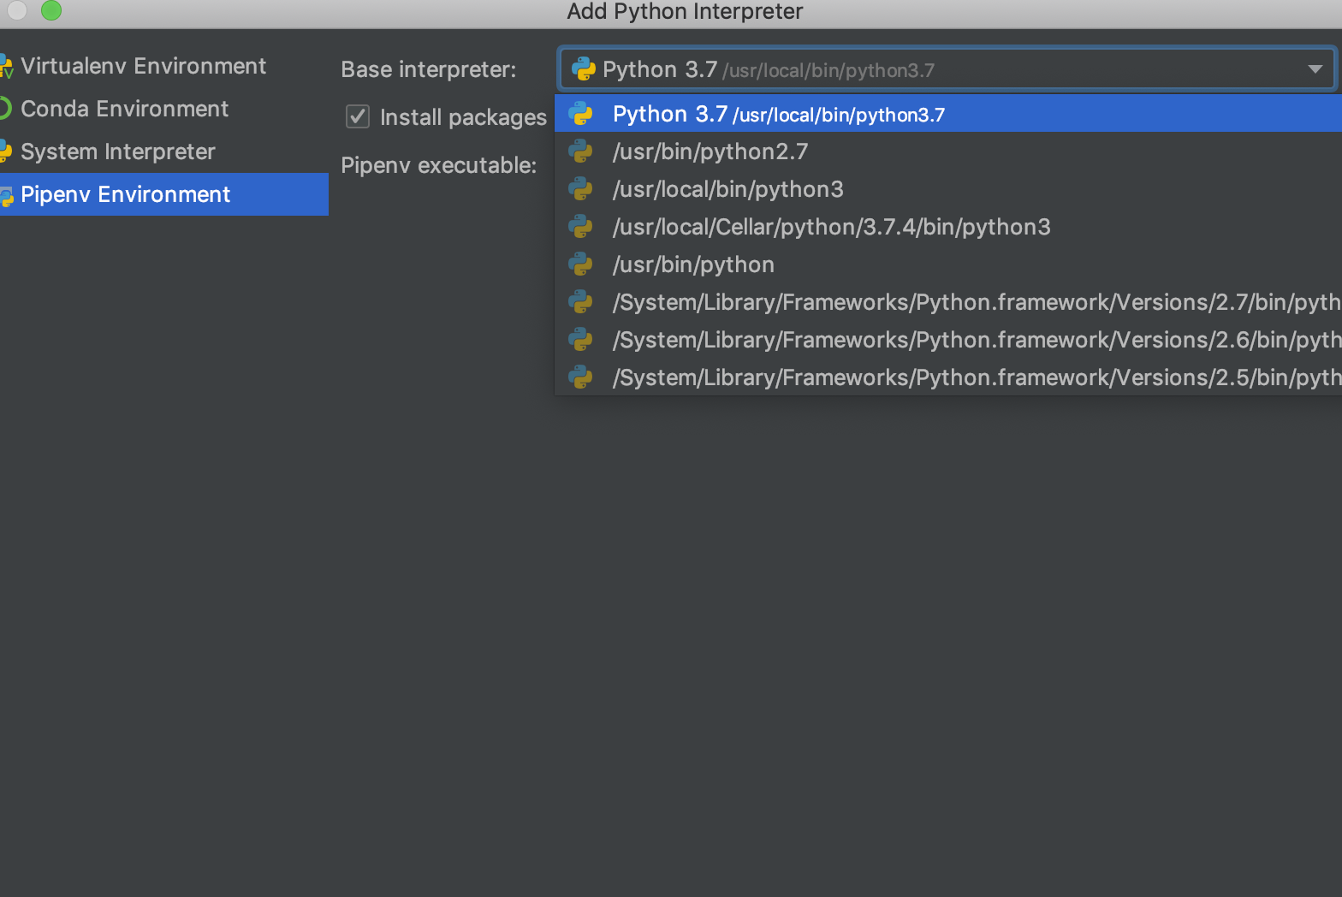The height and width of the screenshot is (897, 1342).
Task: Choose Python.framework Versions/2.5 interpreter
Action: coord(948,377)
